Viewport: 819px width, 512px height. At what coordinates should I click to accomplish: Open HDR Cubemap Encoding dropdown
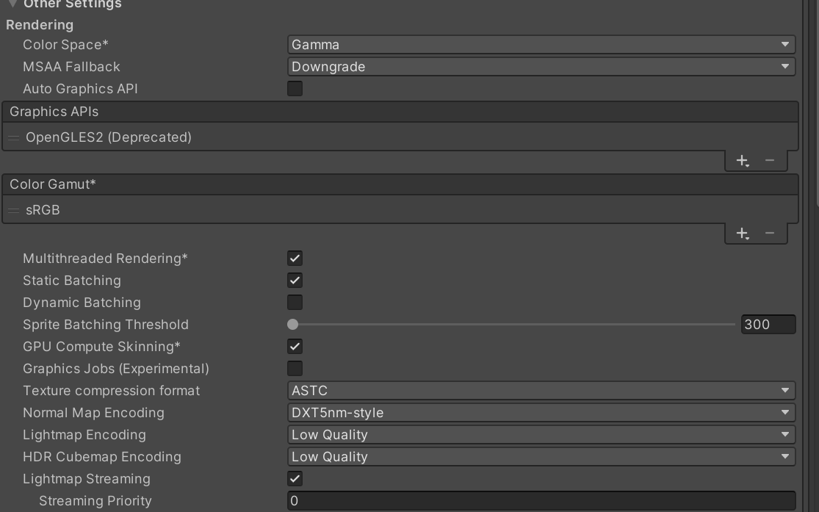[541, 456]
